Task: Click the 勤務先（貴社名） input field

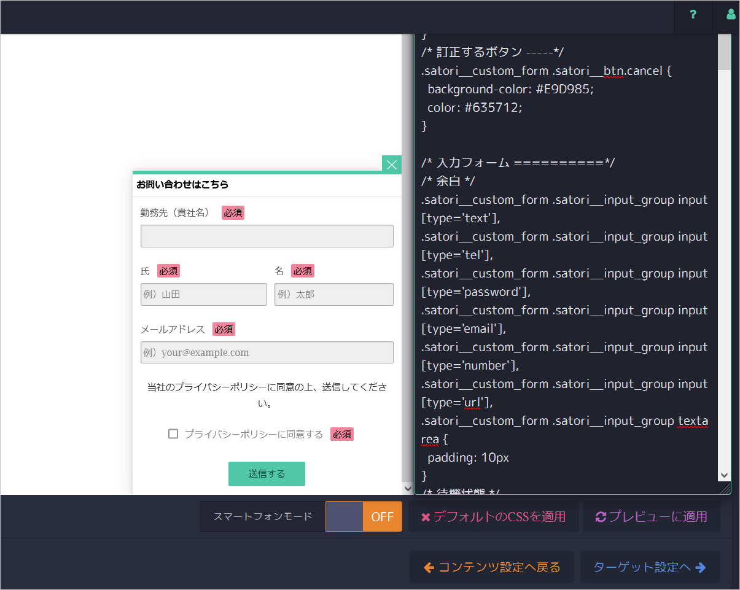Action: [x=267, y=236]
